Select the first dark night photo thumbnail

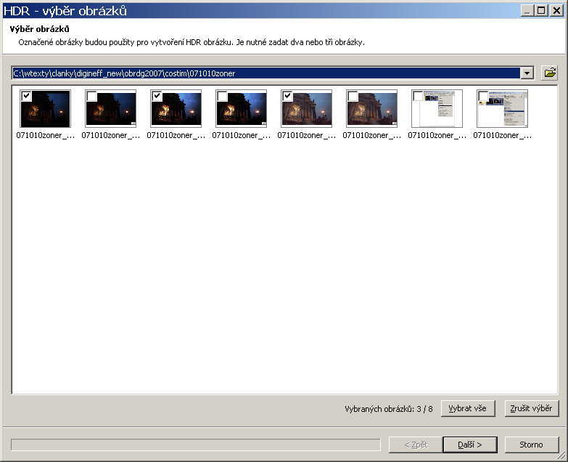[46, 113]
